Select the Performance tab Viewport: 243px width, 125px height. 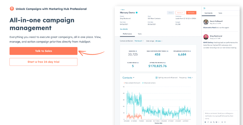point(127,34)
